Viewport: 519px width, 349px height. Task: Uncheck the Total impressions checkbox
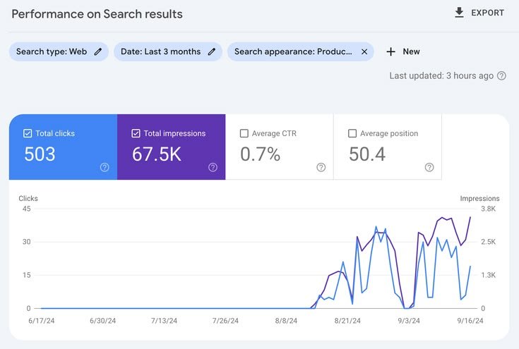[x=136, y=133]
